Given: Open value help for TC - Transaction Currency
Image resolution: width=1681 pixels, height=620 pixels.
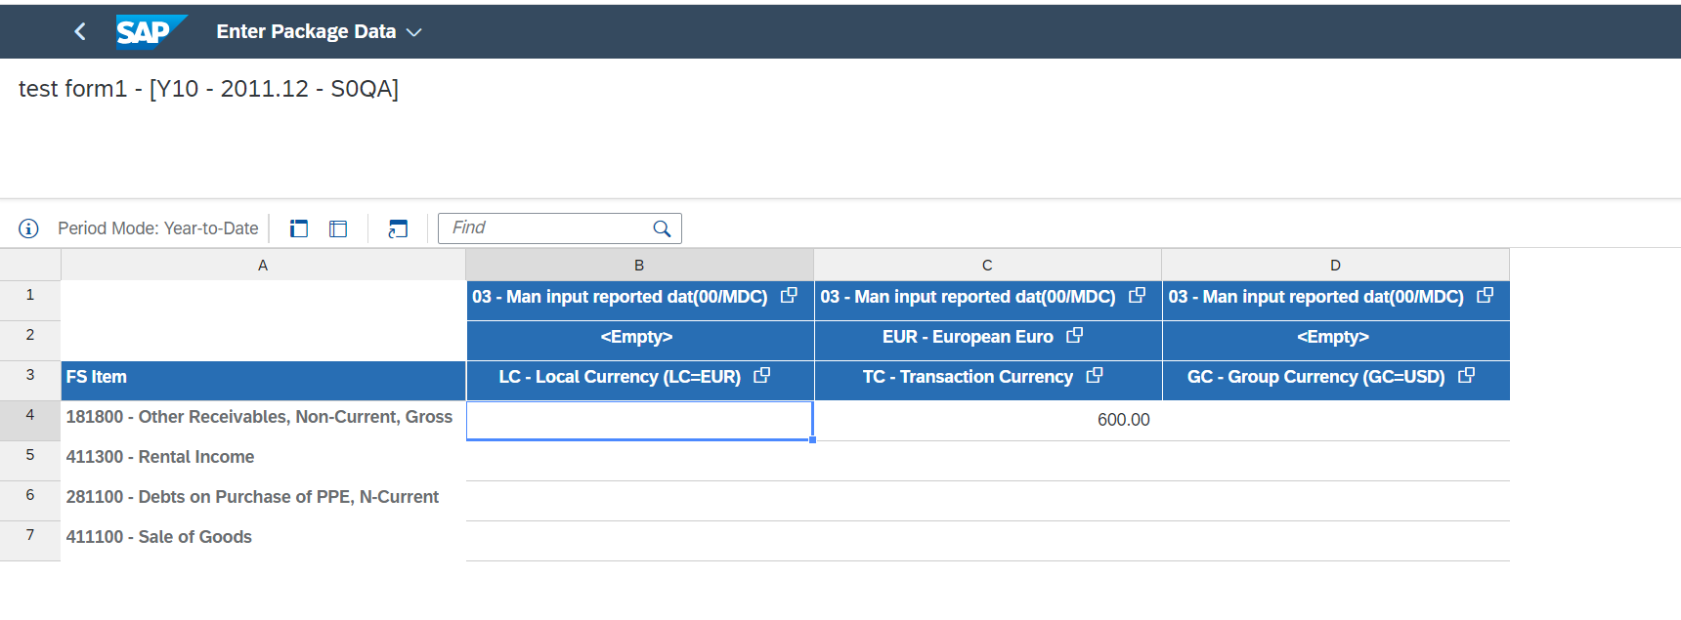Looking at the screenshot, I should click(1095, 376).
